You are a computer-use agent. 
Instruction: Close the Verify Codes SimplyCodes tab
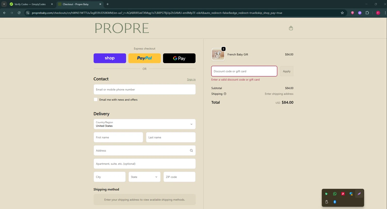coord(52,4)
